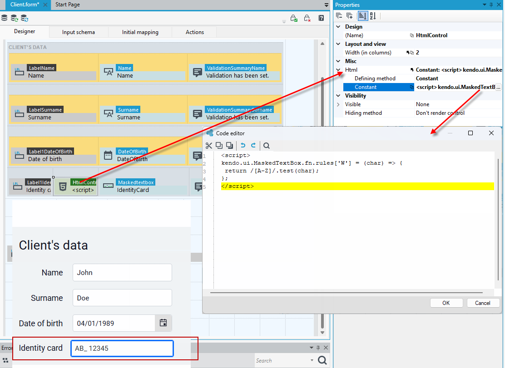The image size is (505, 368).
Task: Click the database icon with blue sync arrows
Action: [25, 18]
